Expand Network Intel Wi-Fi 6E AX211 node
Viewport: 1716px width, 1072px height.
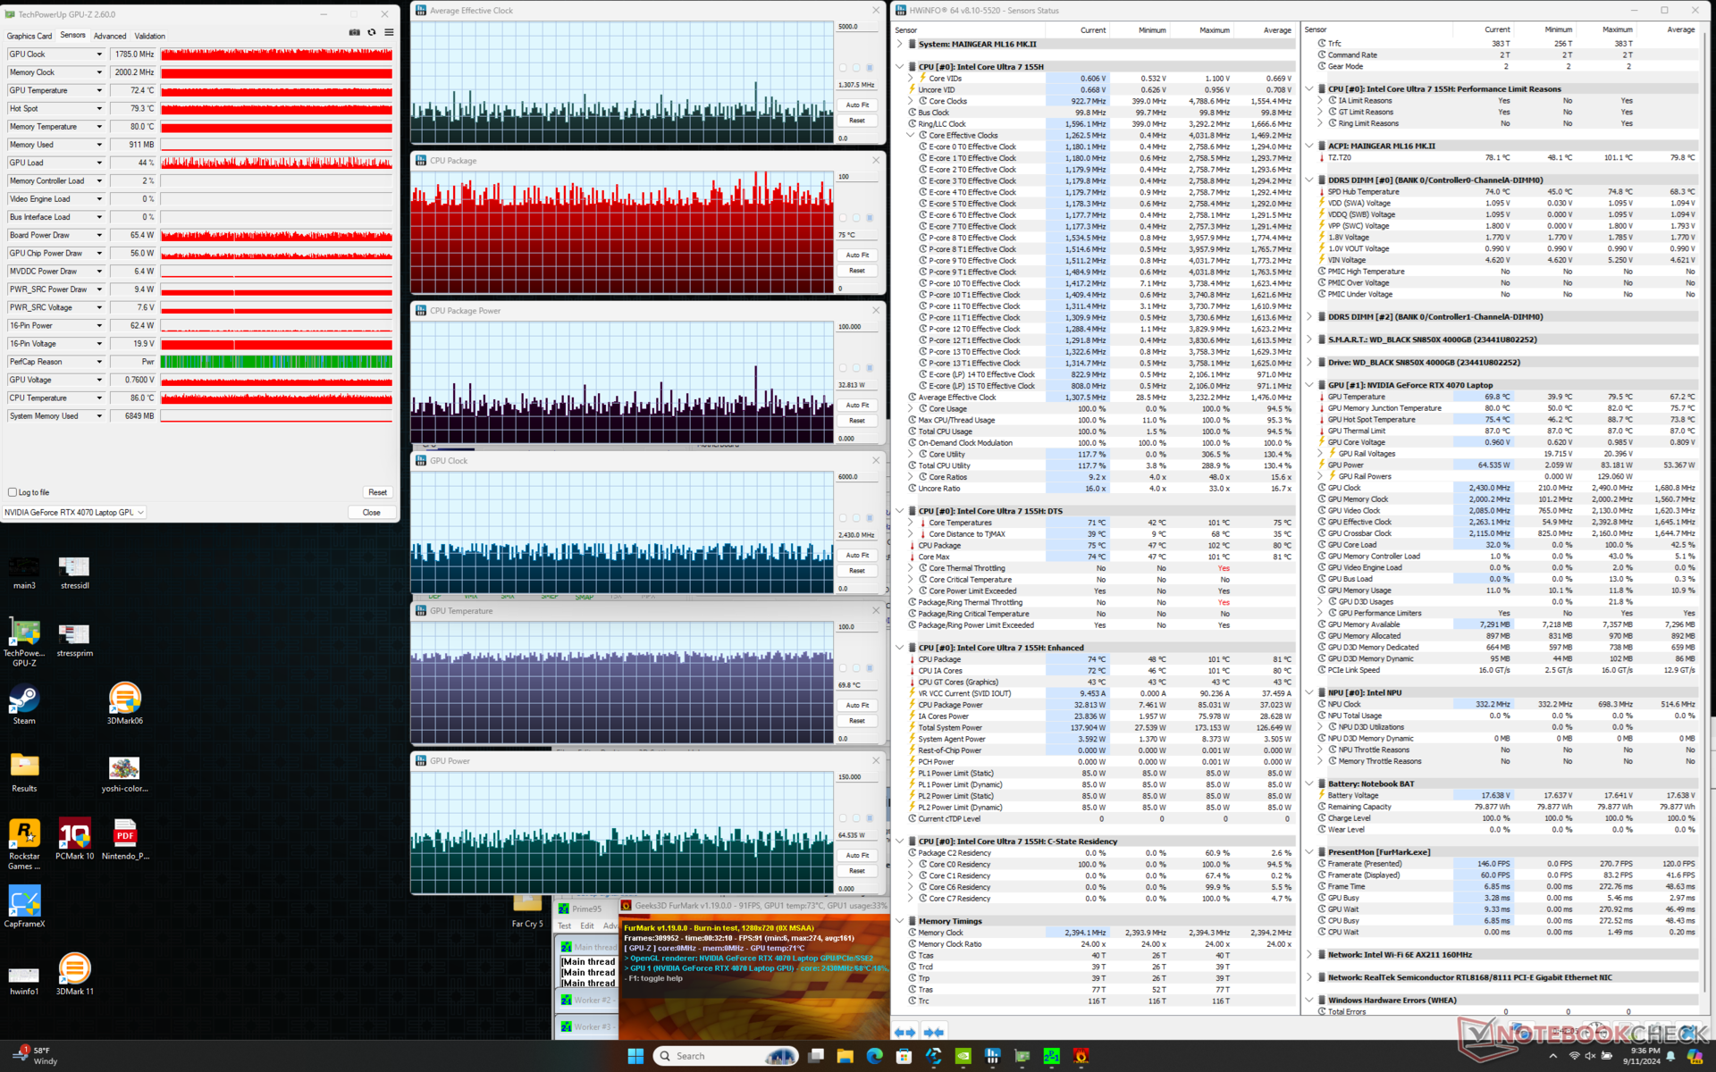1309,954
